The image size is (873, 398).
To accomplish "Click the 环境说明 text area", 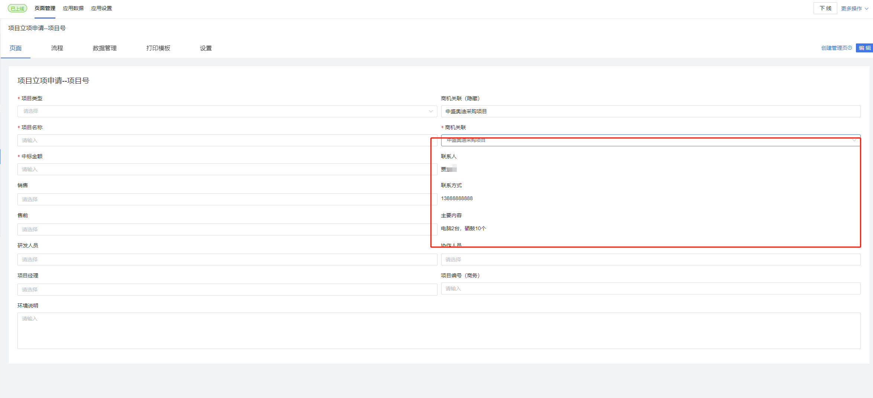I will pyautogui.click(x=439, y=331).
